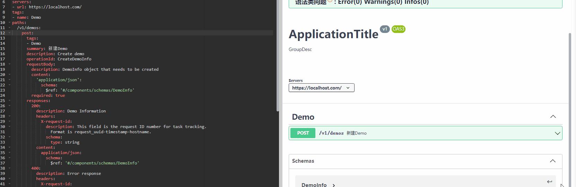576x187 pixels.
Task: Click the 'operationId: CreateDemoInfo' line
Action: pyautogui.click(x=59, y=59)
